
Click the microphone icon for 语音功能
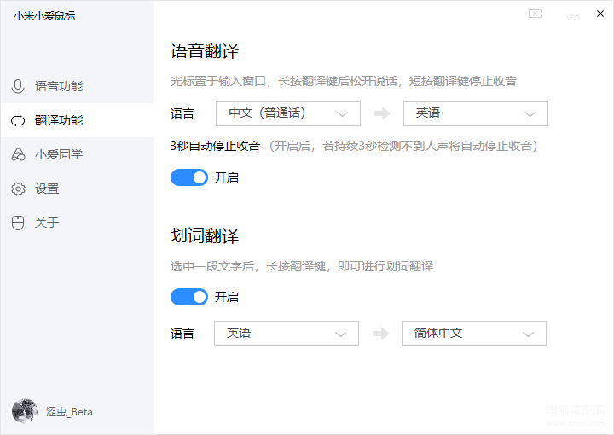[18, 86]
